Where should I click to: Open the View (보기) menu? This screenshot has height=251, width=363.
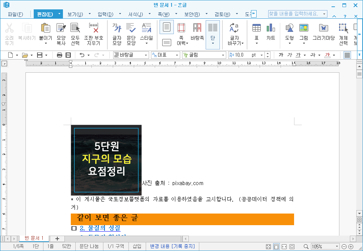(x=75, y=14)
